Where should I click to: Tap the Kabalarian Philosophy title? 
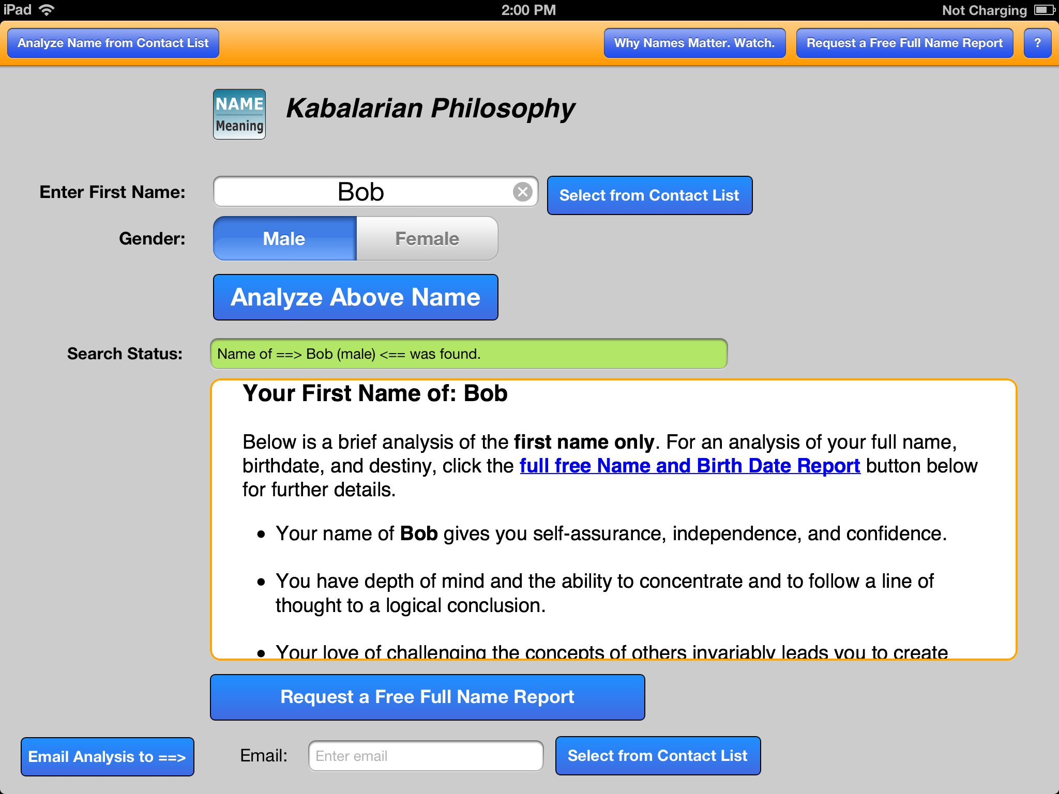coord(430,109)
